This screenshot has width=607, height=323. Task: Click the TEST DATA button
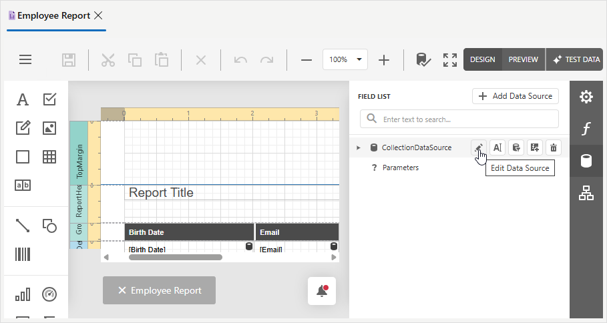(x=575, y=59)
